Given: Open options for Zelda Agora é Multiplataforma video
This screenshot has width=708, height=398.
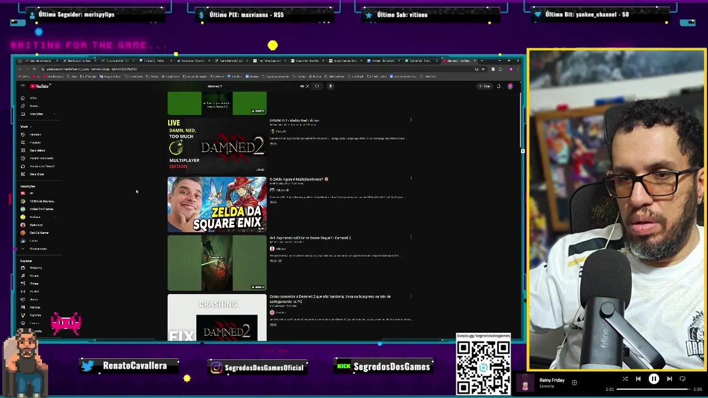Looking at the screenshot, I should 411,179.
